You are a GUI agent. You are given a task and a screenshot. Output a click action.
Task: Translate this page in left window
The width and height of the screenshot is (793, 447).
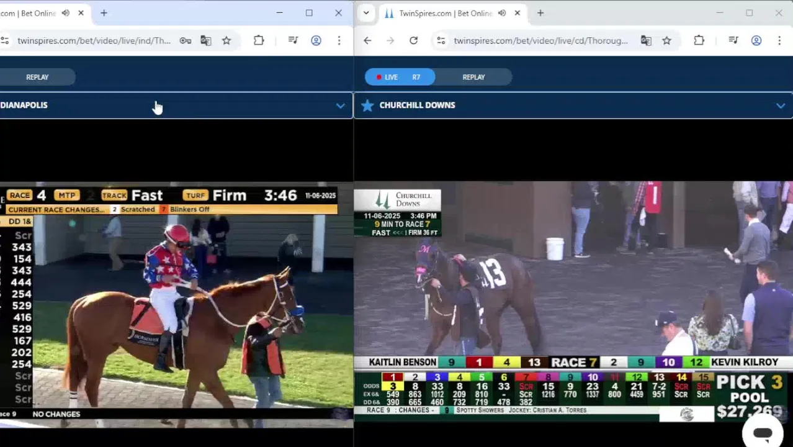point(206,40)
